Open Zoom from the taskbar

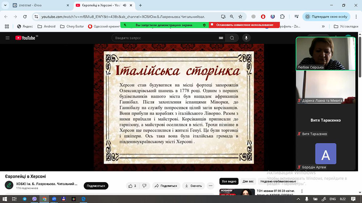click(54, 199)
